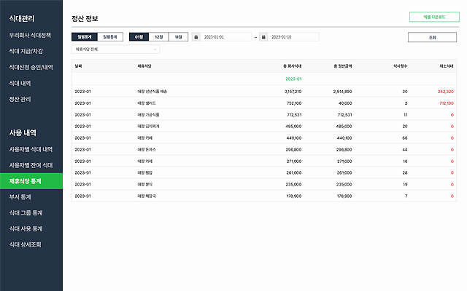This screenshot has height=291, width=467.
Task: Select the 11월 month toggle
Action: pos(179,36)
